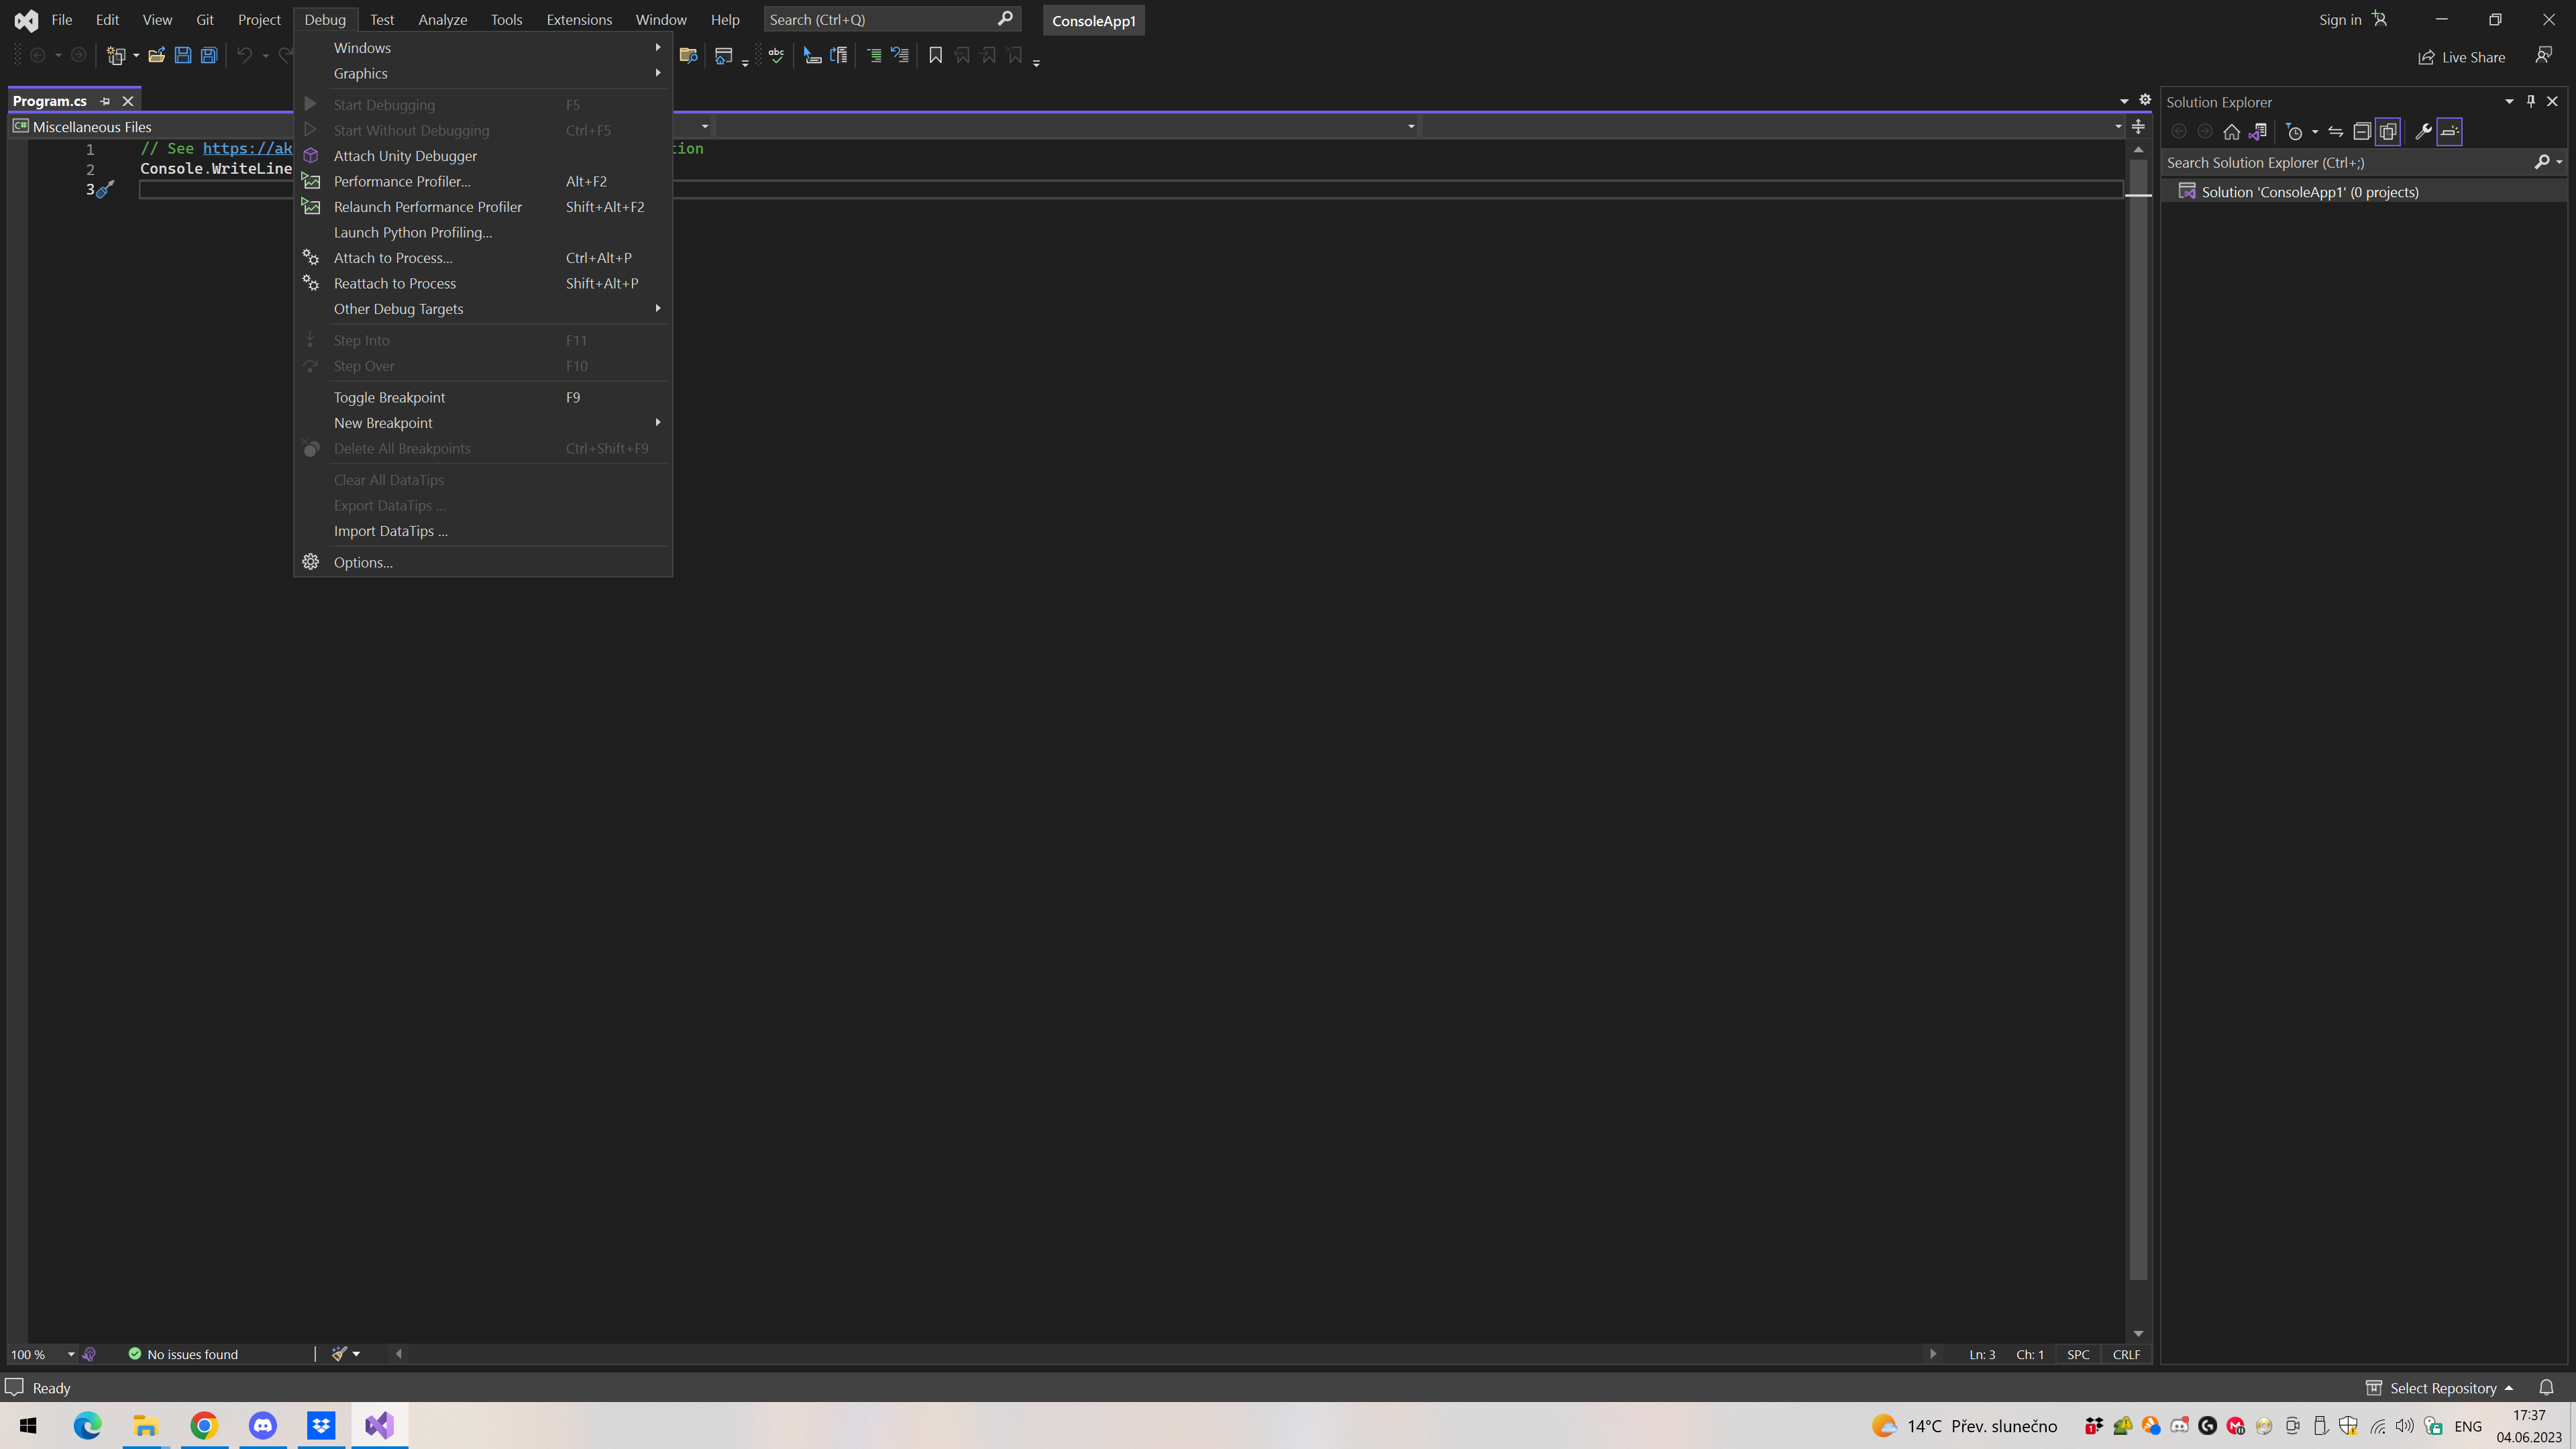This screenshot has height=1449, width=2576.
Task: Open the Tools menu
Action: pyautogui.click(x=506, y=20)
